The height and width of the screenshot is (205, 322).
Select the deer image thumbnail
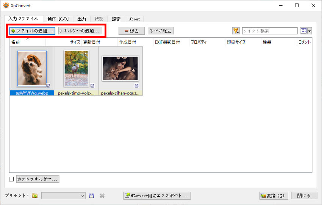76,69
